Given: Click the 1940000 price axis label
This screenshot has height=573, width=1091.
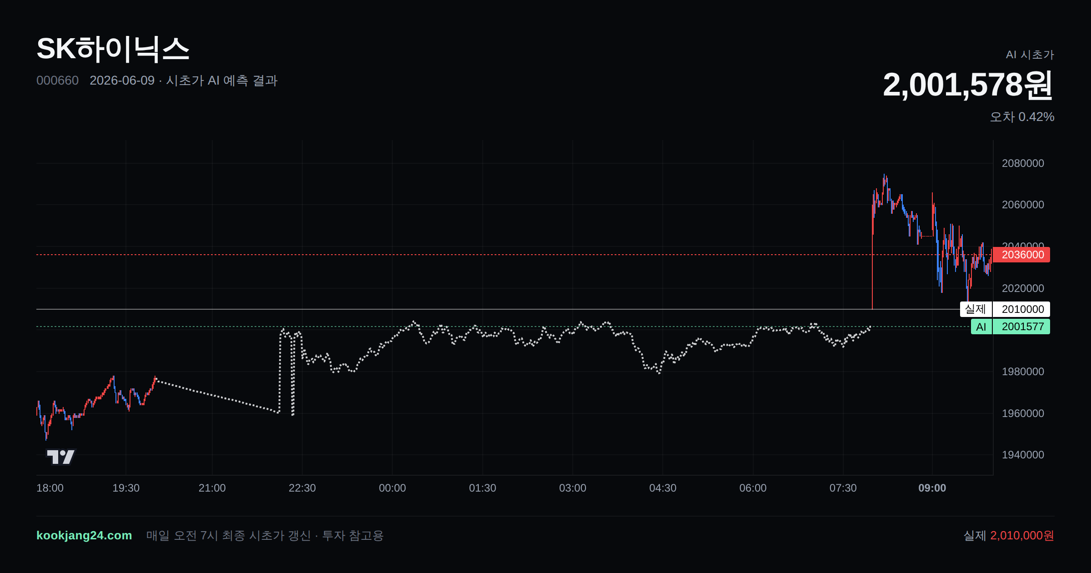Looking at the screenshot, I should coord(1023,455).
